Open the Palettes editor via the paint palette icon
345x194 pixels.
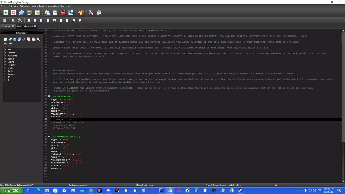(81, 13)
